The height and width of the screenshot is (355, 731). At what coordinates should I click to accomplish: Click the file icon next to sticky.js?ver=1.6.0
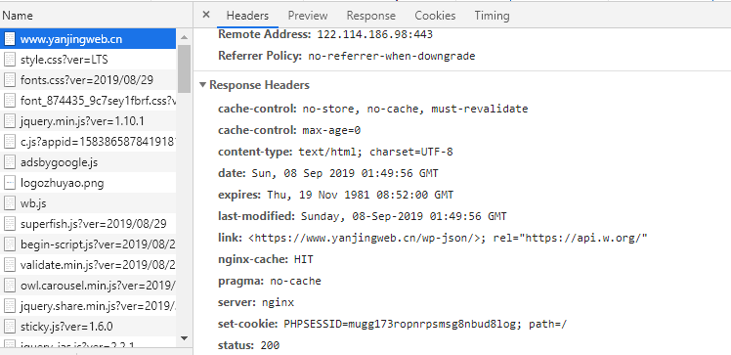[10, 326]
